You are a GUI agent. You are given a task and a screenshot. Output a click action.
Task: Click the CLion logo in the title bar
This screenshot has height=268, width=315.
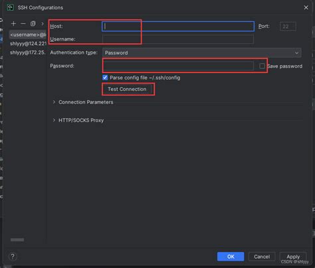[10, 7]
